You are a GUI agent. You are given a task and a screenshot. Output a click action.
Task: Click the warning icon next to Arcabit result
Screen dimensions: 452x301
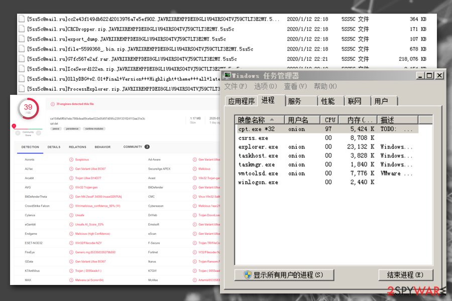[x=71, y=178]
